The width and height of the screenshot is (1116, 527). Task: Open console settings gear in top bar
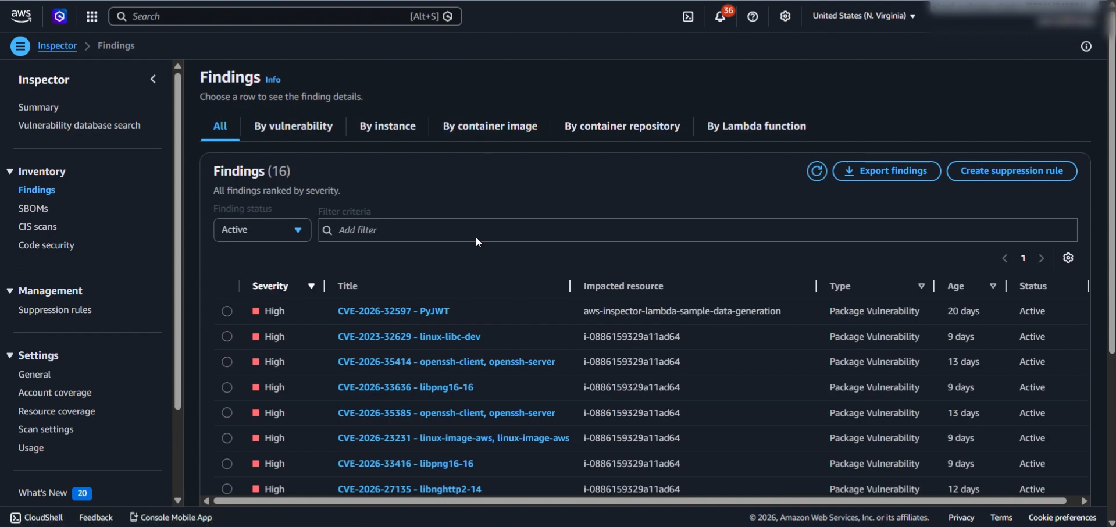(x=785, y=16)
